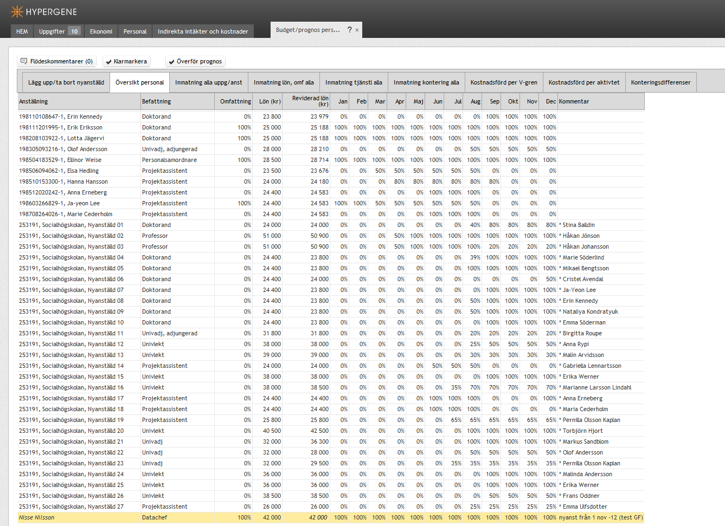The image size is (725, 526).
Task: Click the Anställning column header
Action: point(79,101)
